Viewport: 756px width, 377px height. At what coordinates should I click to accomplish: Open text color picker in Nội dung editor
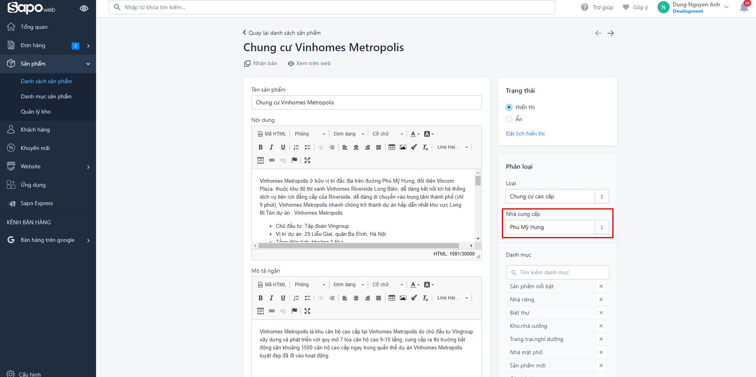pos(415,134)
